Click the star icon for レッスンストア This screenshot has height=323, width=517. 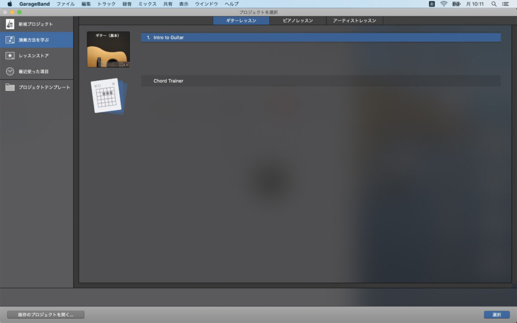click(10, 55)
